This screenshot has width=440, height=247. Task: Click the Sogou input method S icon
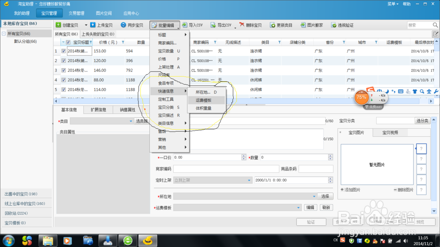point(370,90)
